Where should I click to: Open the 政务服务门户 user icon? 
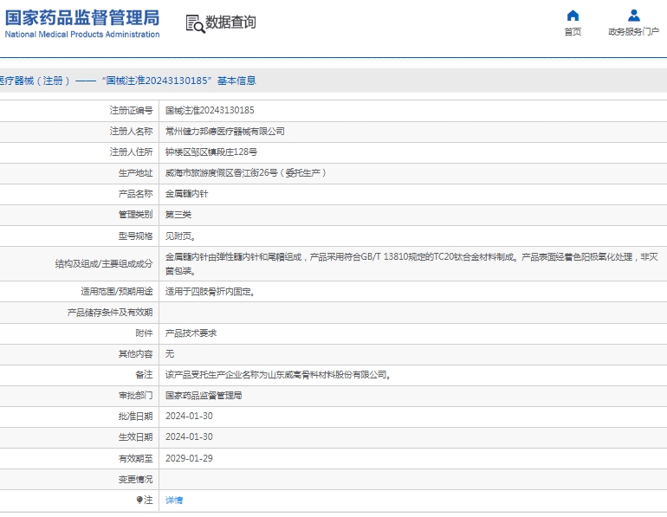pos(633,16)
